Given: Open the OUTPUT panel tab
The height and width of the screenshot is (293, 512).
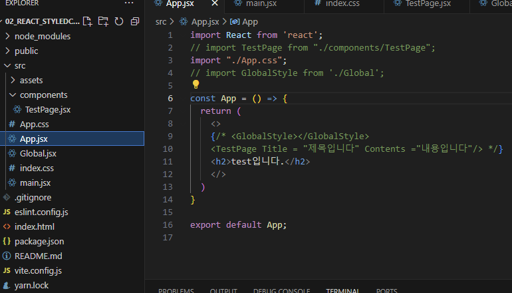Looking at the screenshot, I should (223, 290).
